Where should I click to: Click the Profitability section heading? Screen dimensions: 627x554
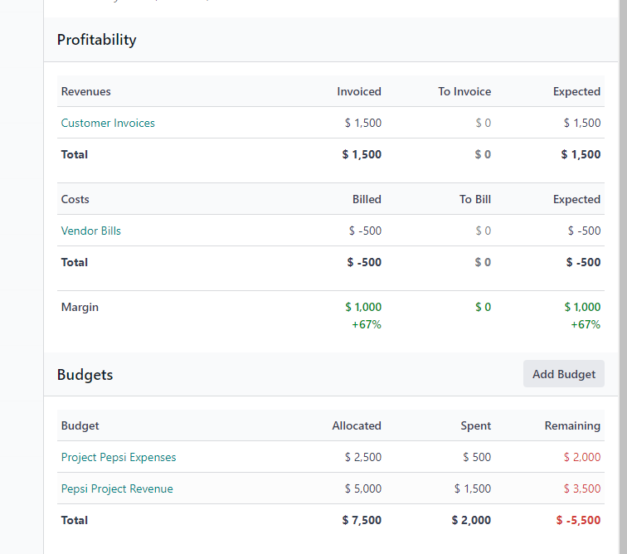pos(96,40)
